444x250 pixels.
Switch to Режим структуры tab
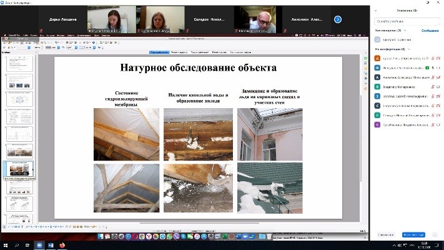[179, 52]
